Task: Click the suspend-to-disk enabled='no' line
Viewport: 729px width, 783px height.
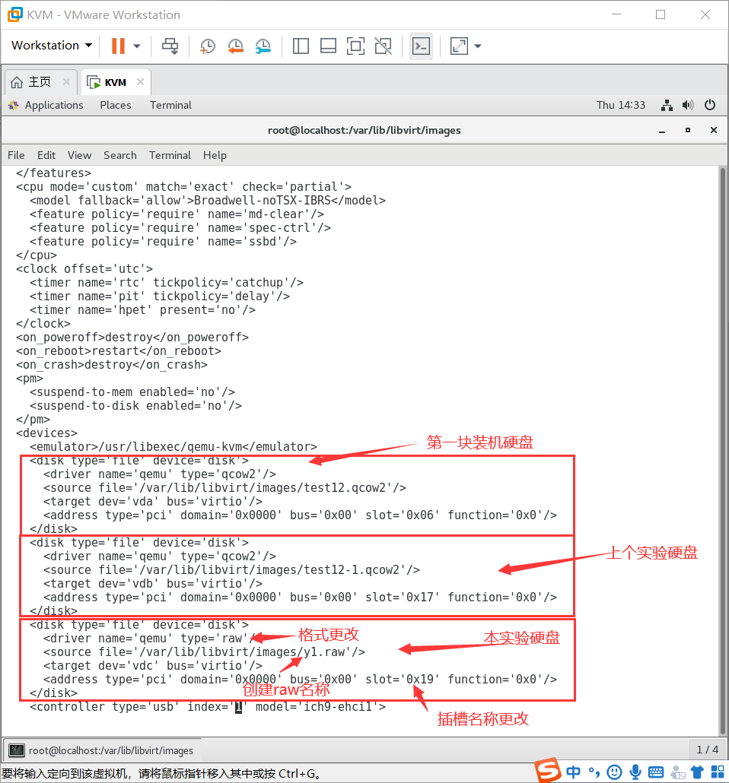Action: click(135, 405)
